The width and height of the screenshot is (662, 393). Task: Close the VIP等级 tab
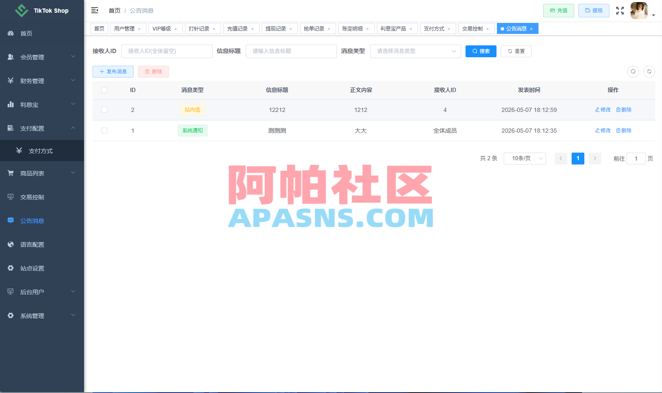tap(176, 29)
